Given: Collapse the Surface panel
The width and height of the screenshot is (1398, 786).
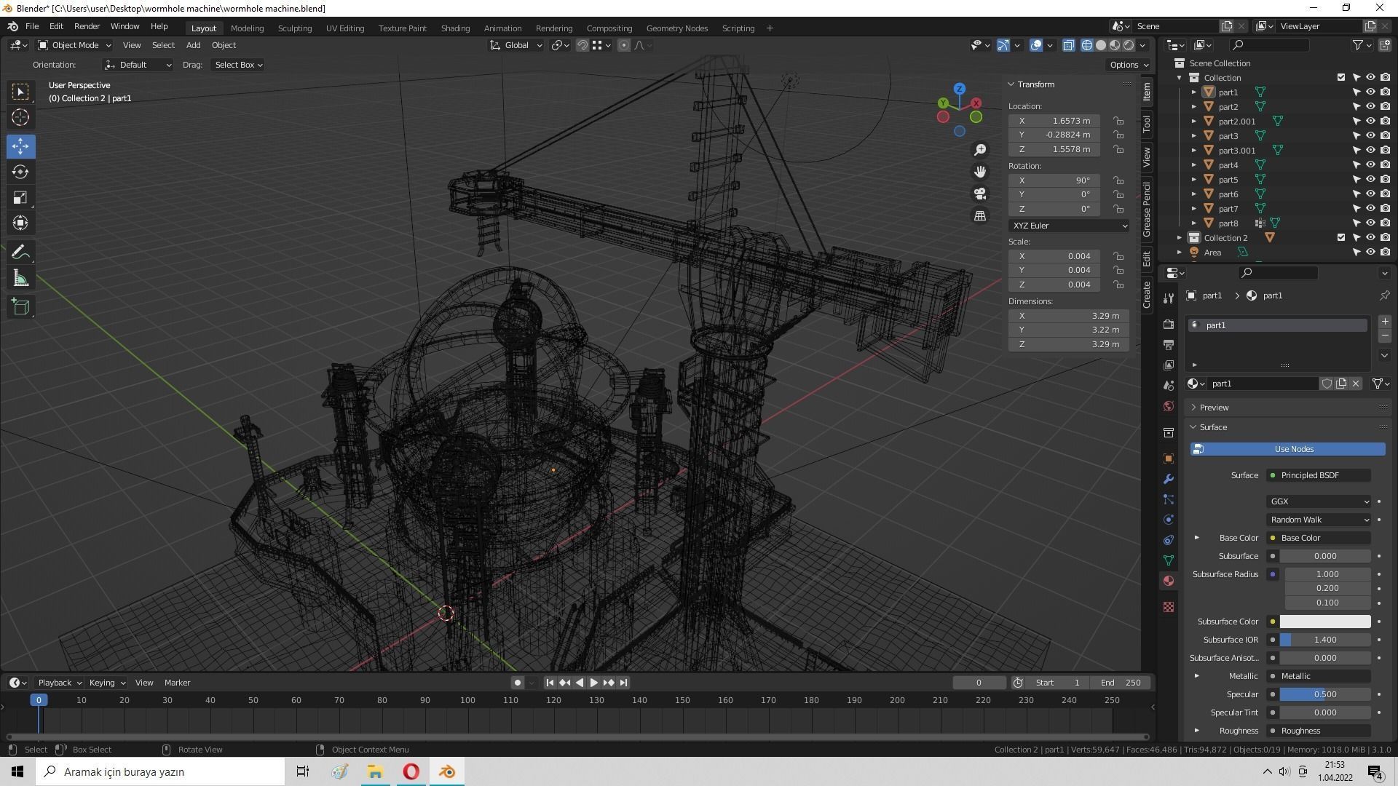Looking at the screenshot, I should (x=1213, y=427).
